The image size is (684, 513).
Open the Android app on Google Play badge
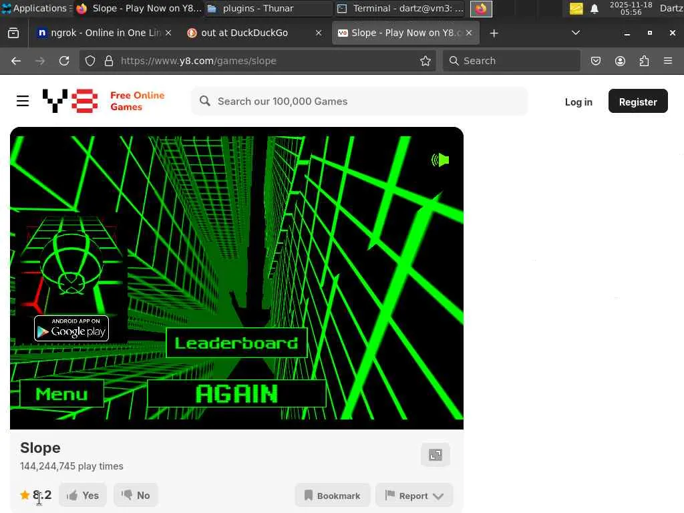click(71, 328)
